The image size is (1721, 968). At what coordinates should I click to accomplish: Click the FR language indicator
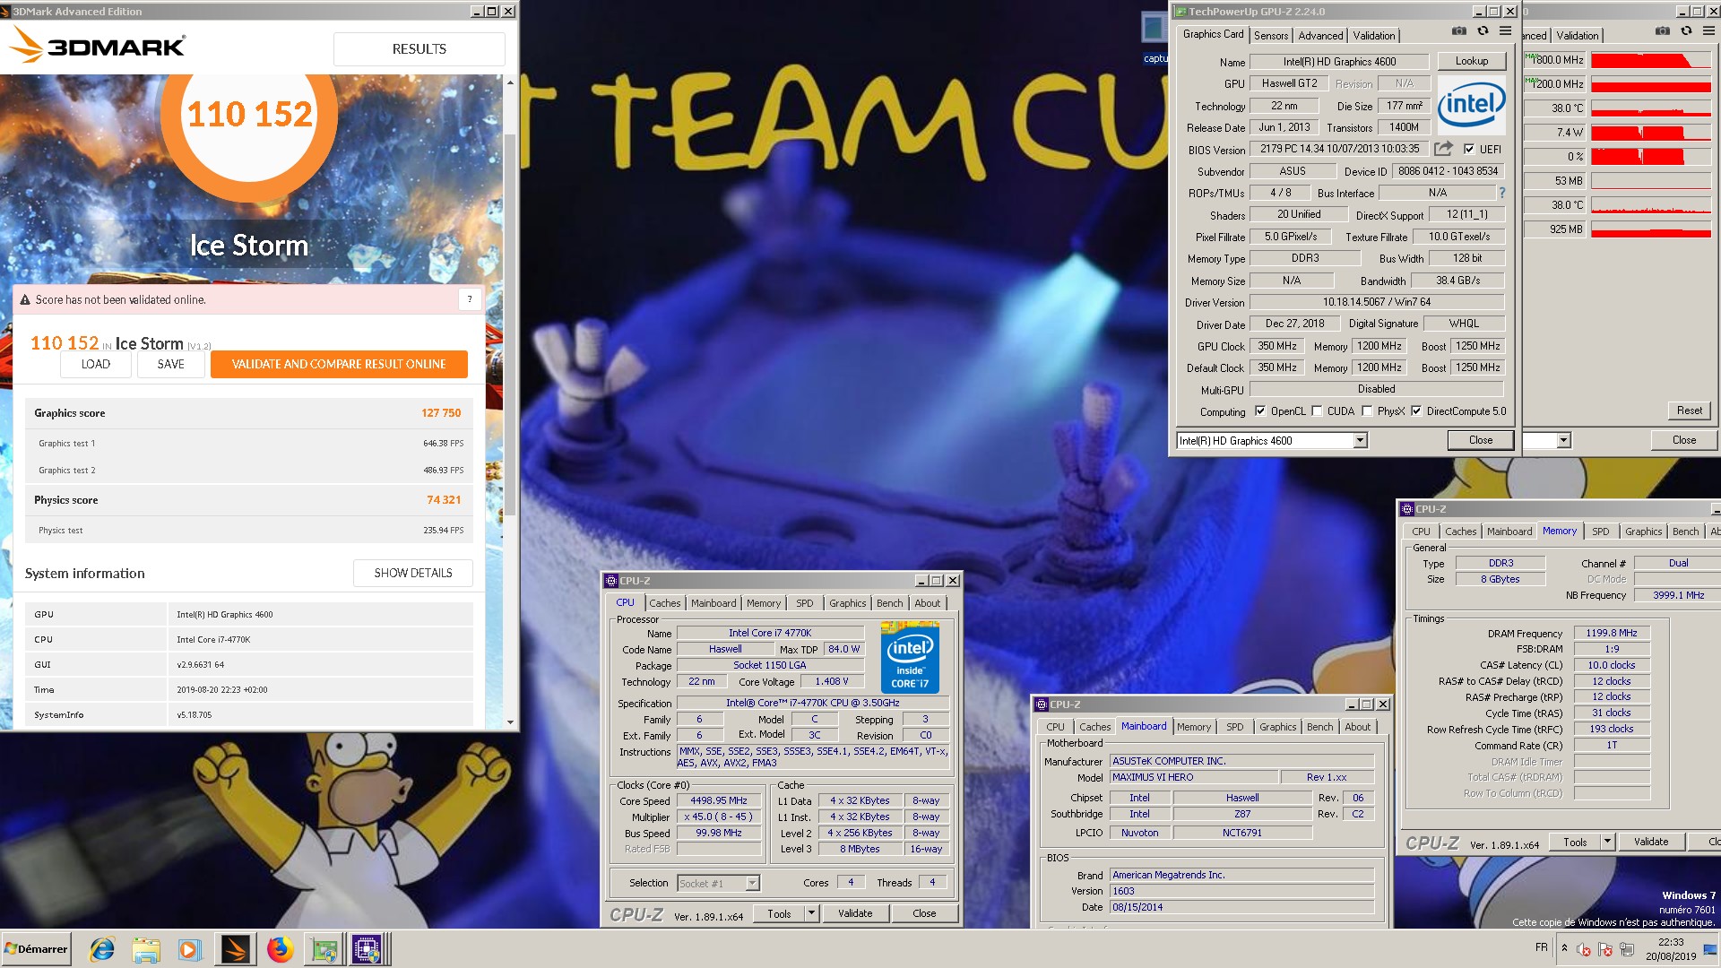point(1541,947)
